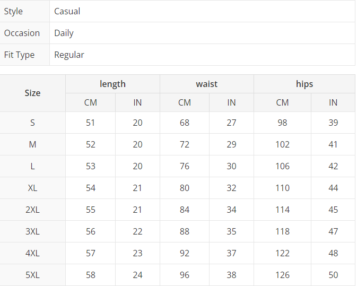Image resolution: width=357 pixels, height=286 pixels.
Task: Click the 126 hips CM value
Action: click(282, 275)
